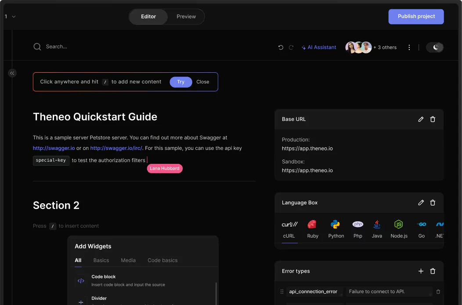Switch to Preview mode
462x305 pixels.
click(186, 17)
